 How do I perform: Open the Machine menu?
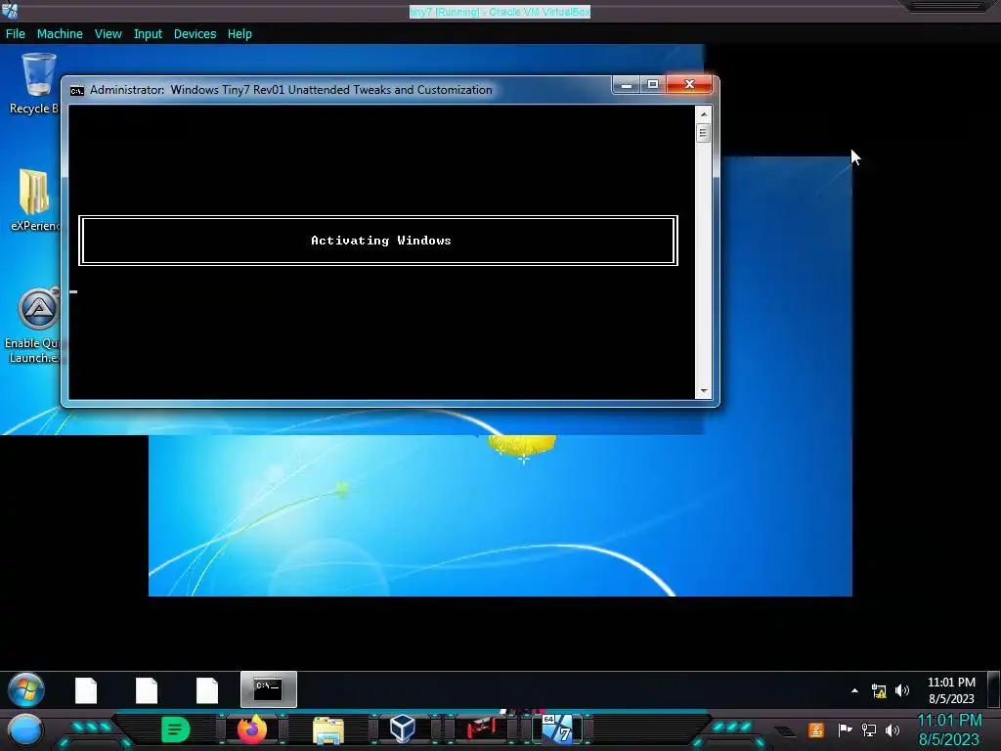tap(60, 34)
